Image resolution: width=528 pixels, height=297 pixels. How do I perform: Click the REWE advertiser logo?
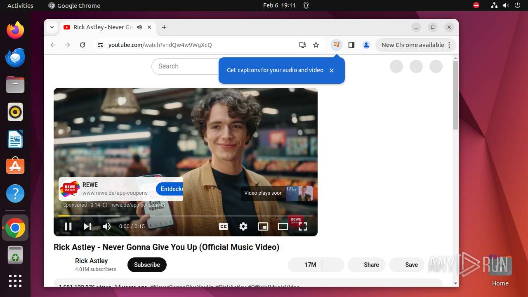point(70,189)
